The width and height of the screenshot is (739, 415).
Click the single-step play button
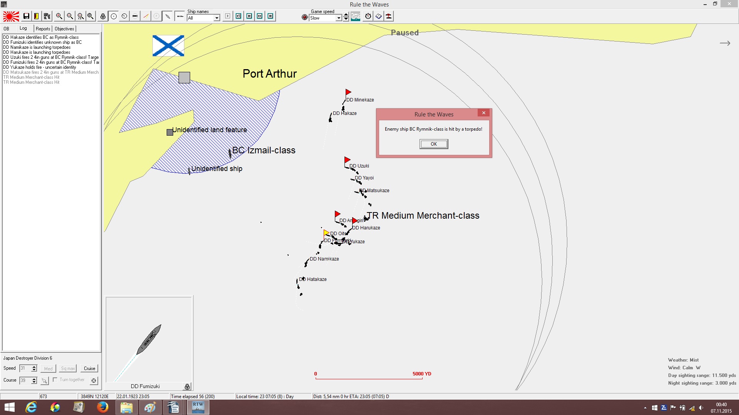click(228, 16)
